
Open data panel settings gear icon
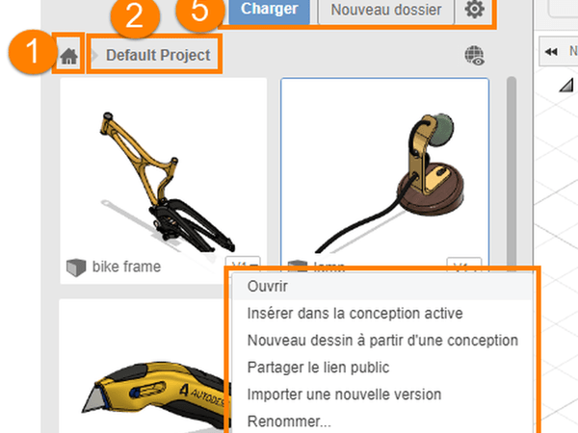coord(474,10)
